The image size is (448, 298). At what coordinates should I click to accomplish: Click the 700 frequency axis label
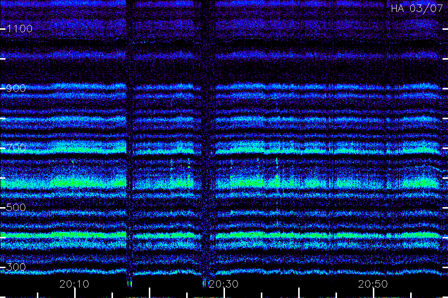point(16,148)
